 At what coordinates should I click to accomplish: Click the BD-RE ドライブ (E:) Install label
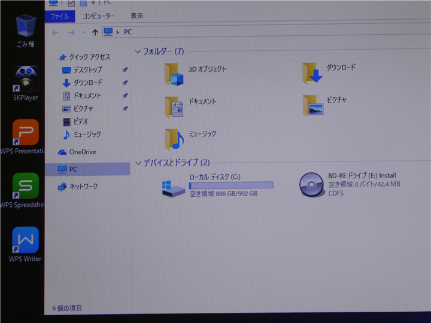tap(362, 175)
